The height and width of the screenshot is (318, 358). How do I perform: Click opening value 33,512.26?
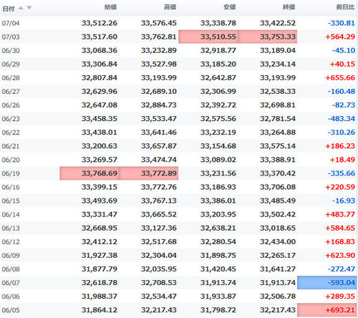click(x=100, y=23)
